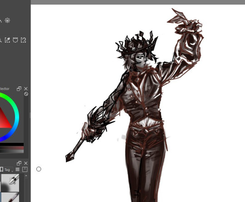The height and width of the screenshot is (202, 245).
Task: Adjust the dark-to-red gradient strip
Action: coord(12,148)
